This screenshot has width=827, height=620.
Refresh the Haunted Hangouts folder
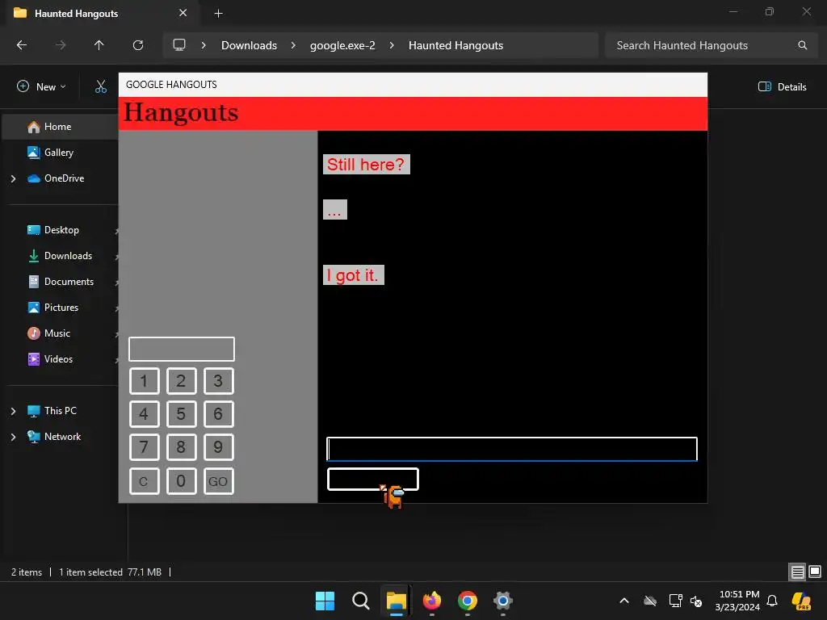(138, 45)
